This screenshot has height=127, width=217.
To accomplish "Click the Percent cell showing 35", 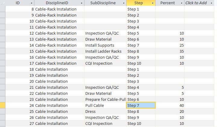I will tap(170, 51).
